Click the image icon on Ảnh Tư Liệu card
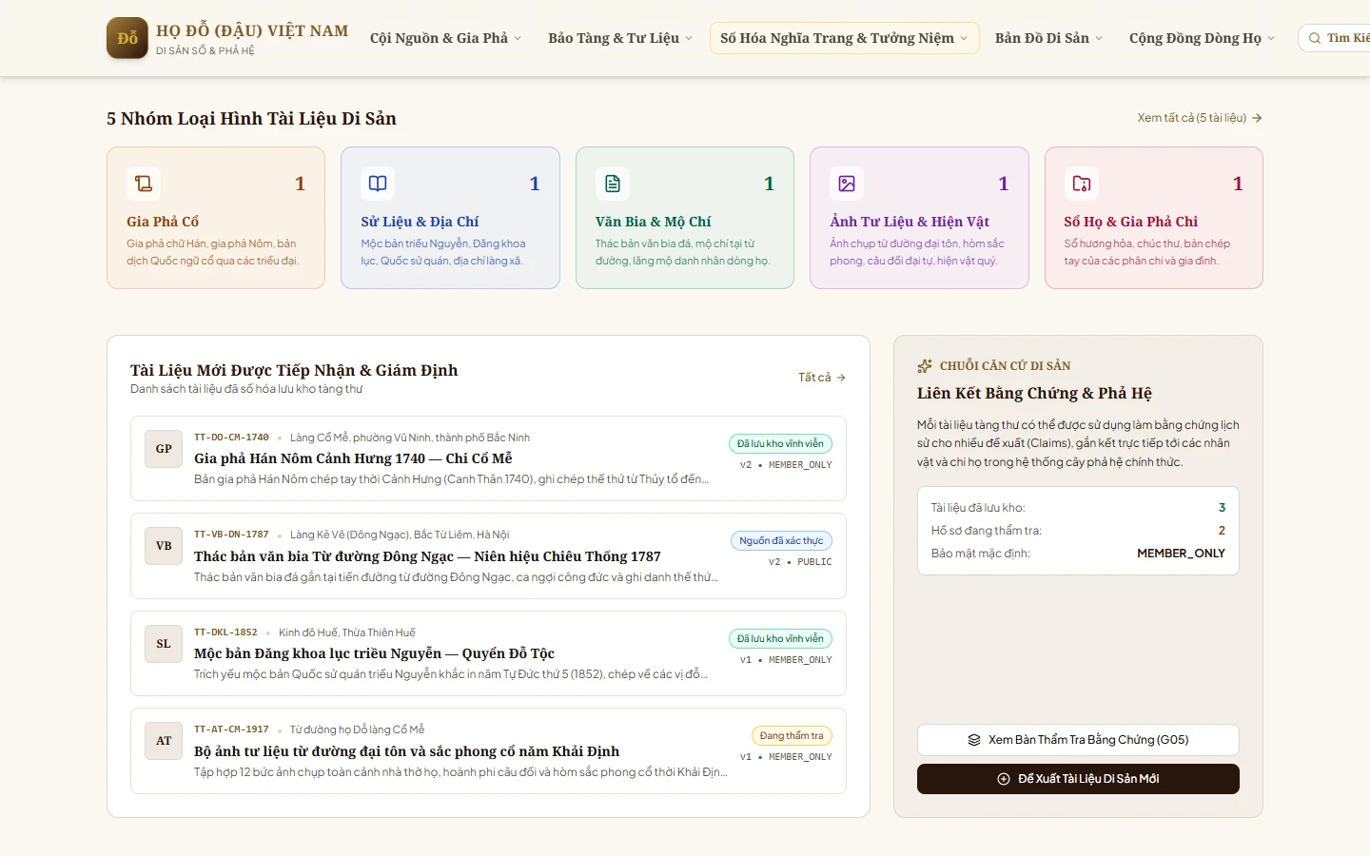 [x=847, y=184]
